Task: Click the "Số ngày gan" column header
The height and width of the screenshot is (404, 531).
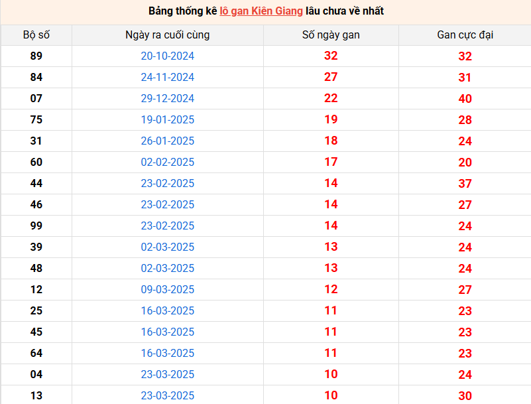Action: [331, 35]
